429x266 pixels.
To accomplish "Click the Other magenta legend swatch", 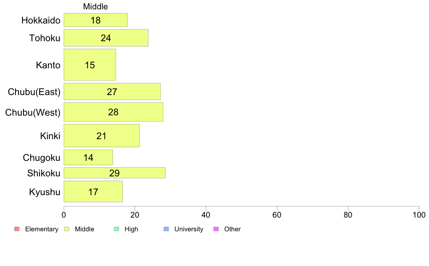I will coord(216,229).
